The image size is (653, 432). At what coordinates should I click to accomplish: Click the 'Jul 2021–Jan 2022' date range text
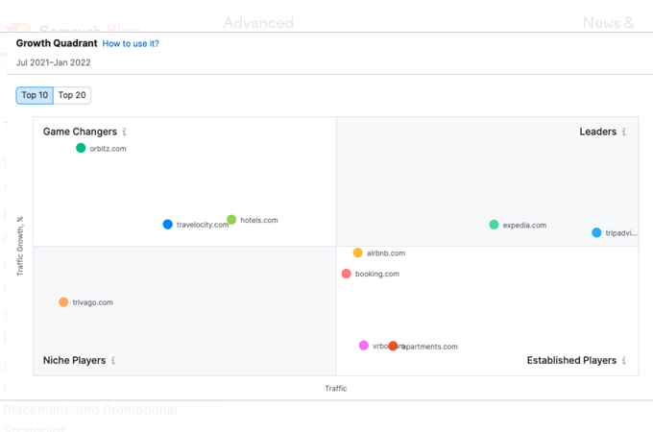tap(54, 62)
